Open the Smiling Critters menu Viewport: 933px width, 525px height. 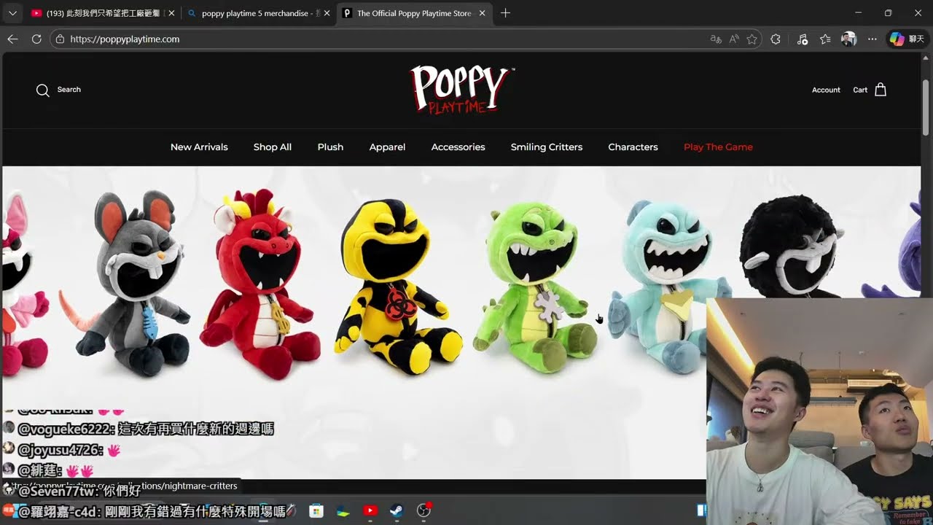coord(547,147)
